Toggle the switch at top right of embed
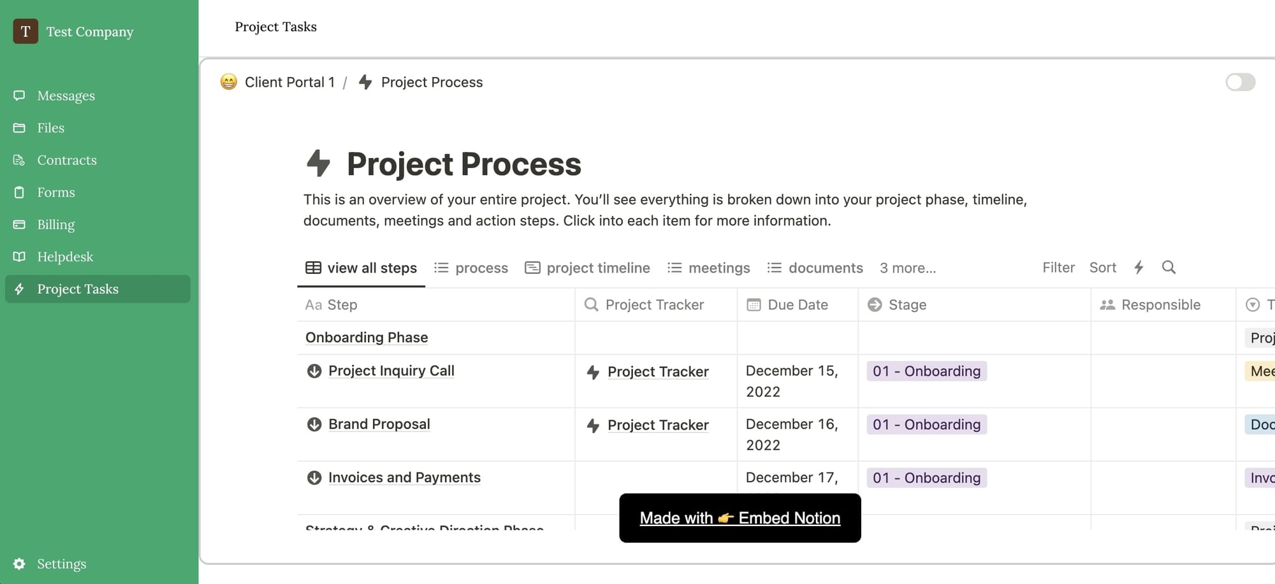The height and width of the screenshot is (584, 1275). click(1240, 82)
